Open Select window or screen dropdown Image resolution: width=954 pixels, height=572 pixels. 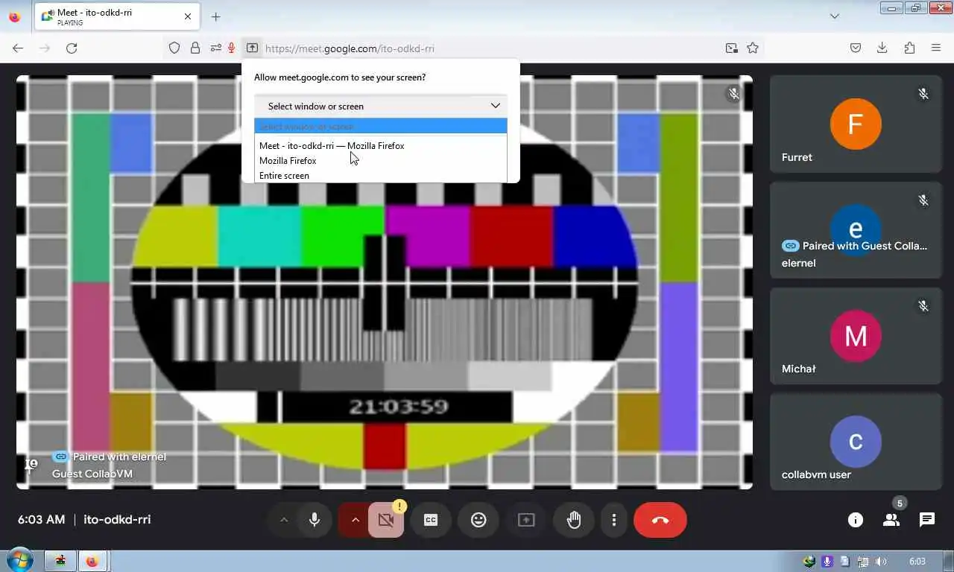point(381,106)
